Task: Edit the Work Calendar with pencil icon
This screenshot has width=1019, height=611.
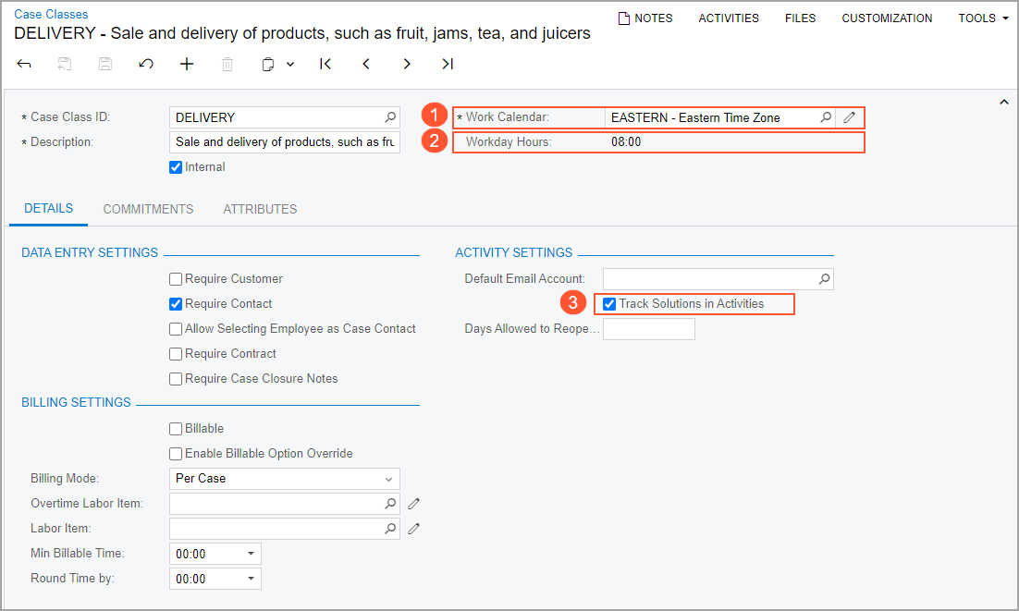Action: tap(850, 117)
